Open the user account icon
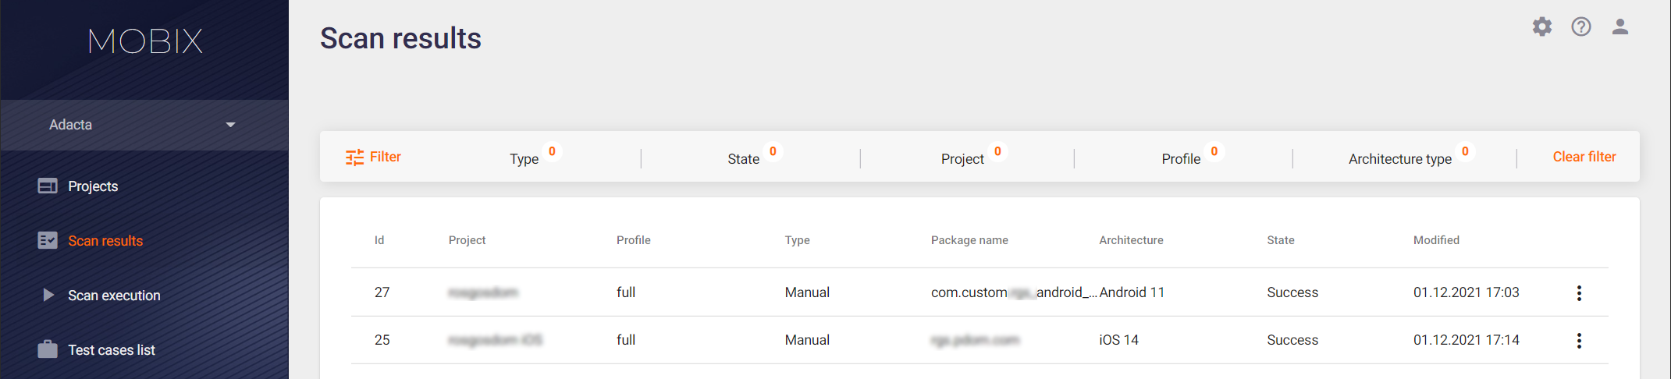This screenshot has height=379, width=1671. [x=1620, y=27]
